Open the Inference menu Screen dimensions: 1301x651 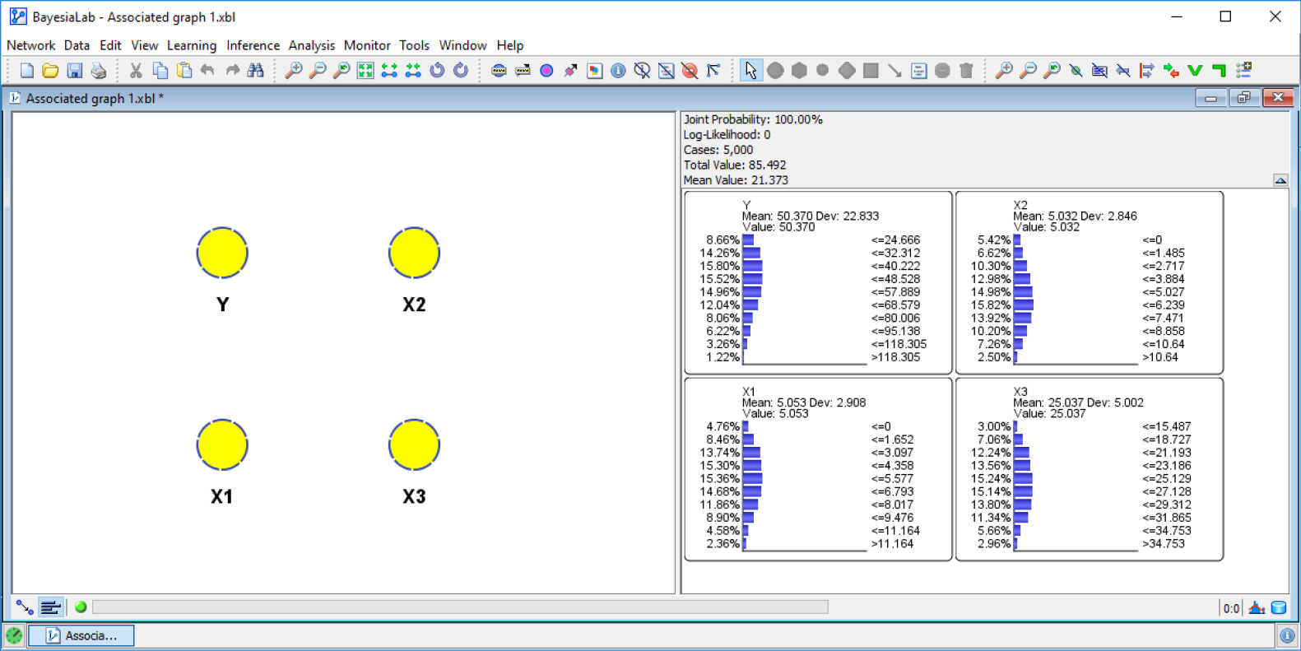(x=253, y=45)
